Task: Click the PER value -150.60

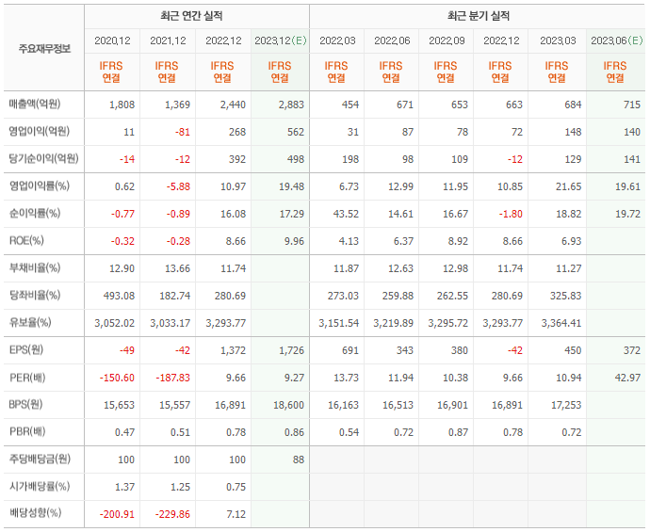Action: [x=117, y=379]
